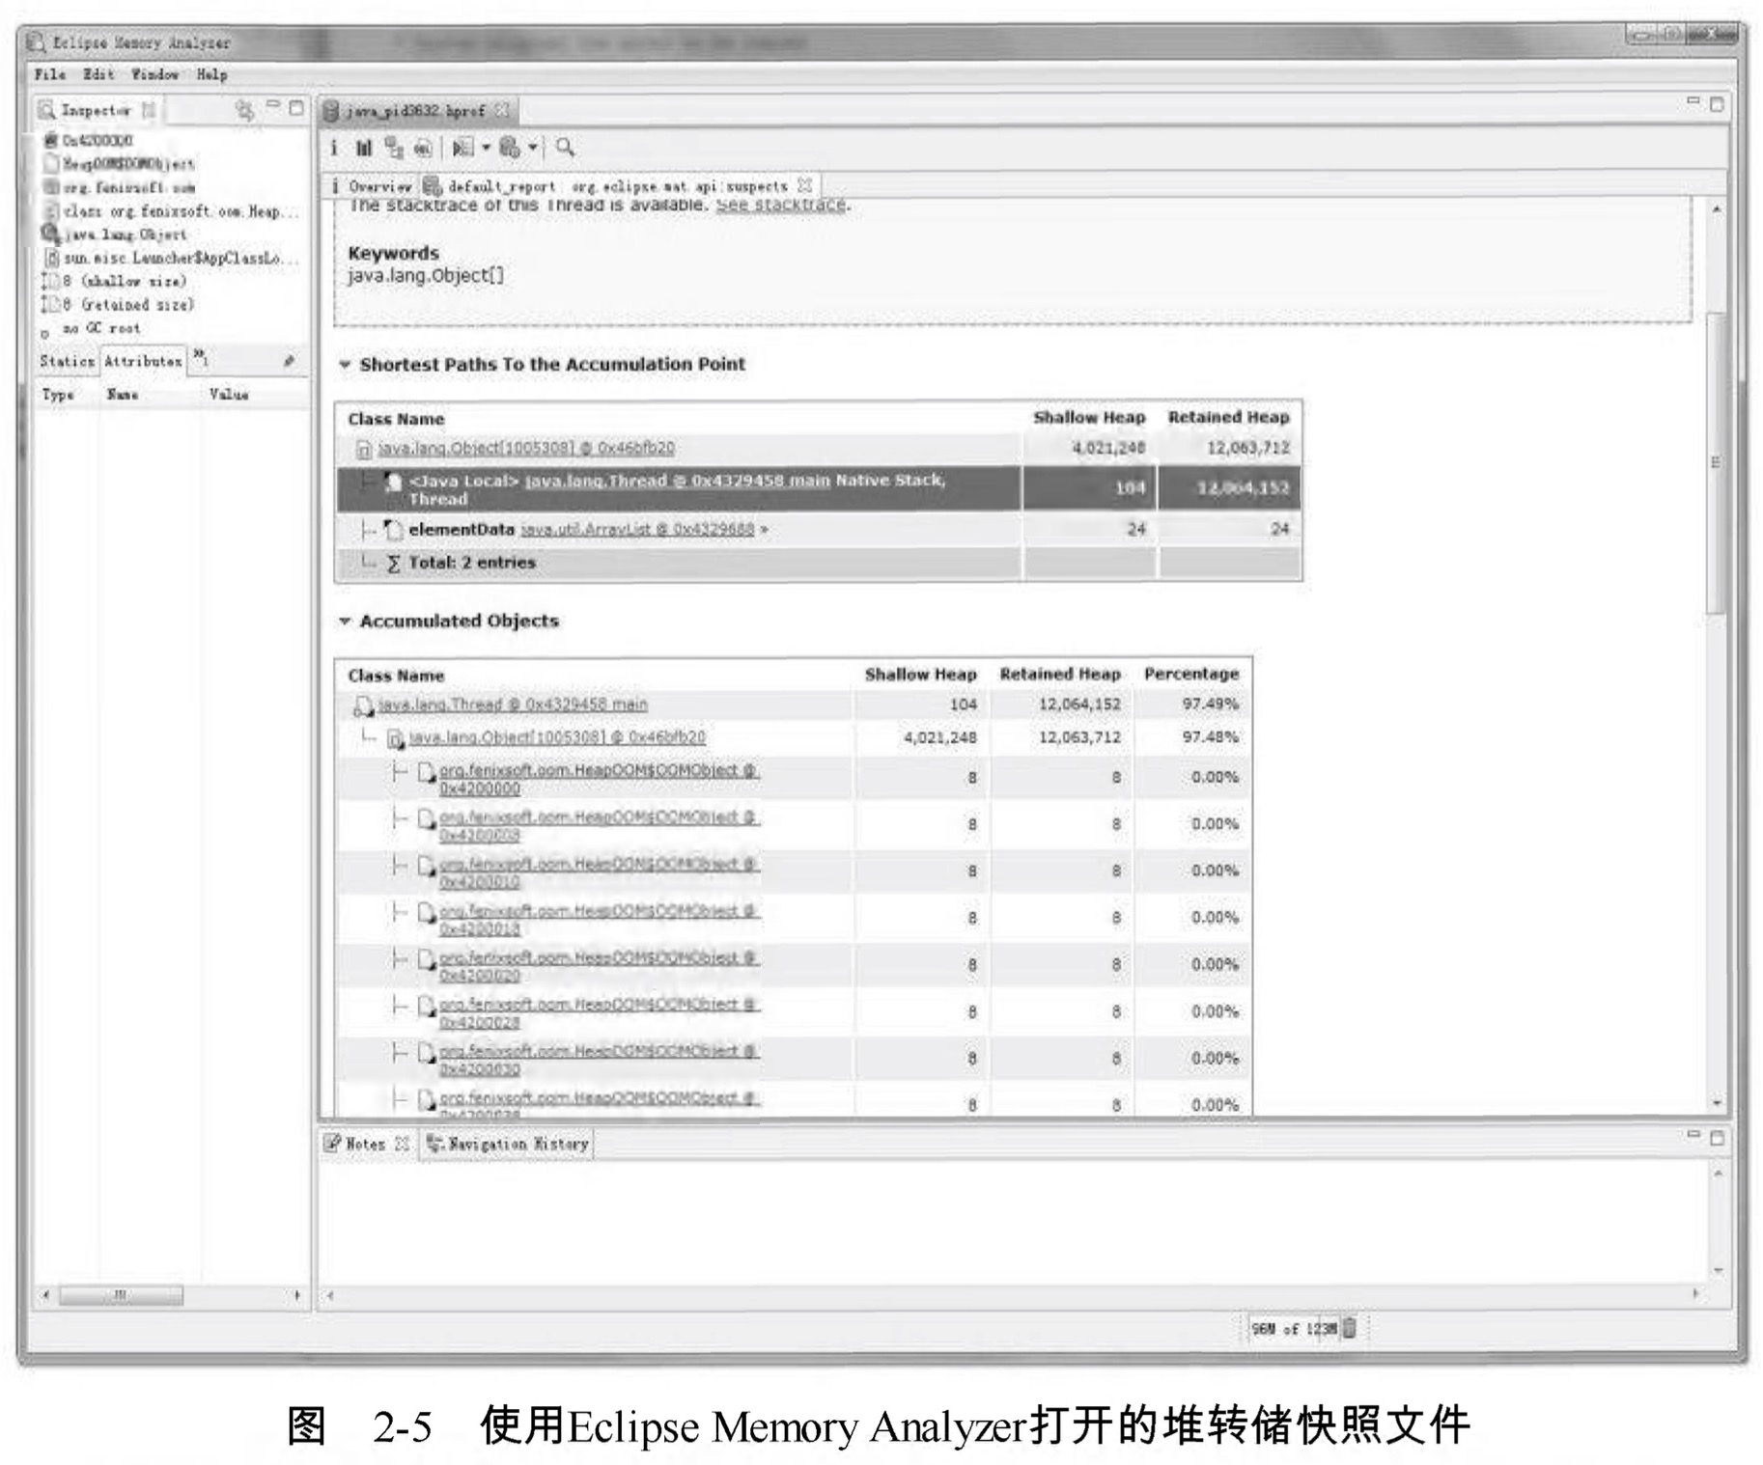1763x1465 pixels.
Task: Maximize the Inspector panel
Action: pos(296,107)
